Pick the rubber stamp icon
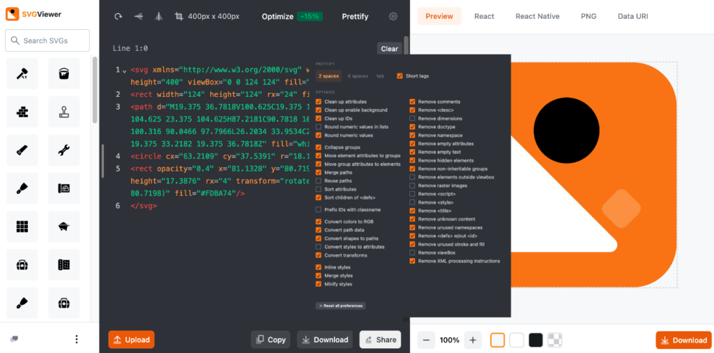The image size is (714, 353). point(63,112)
